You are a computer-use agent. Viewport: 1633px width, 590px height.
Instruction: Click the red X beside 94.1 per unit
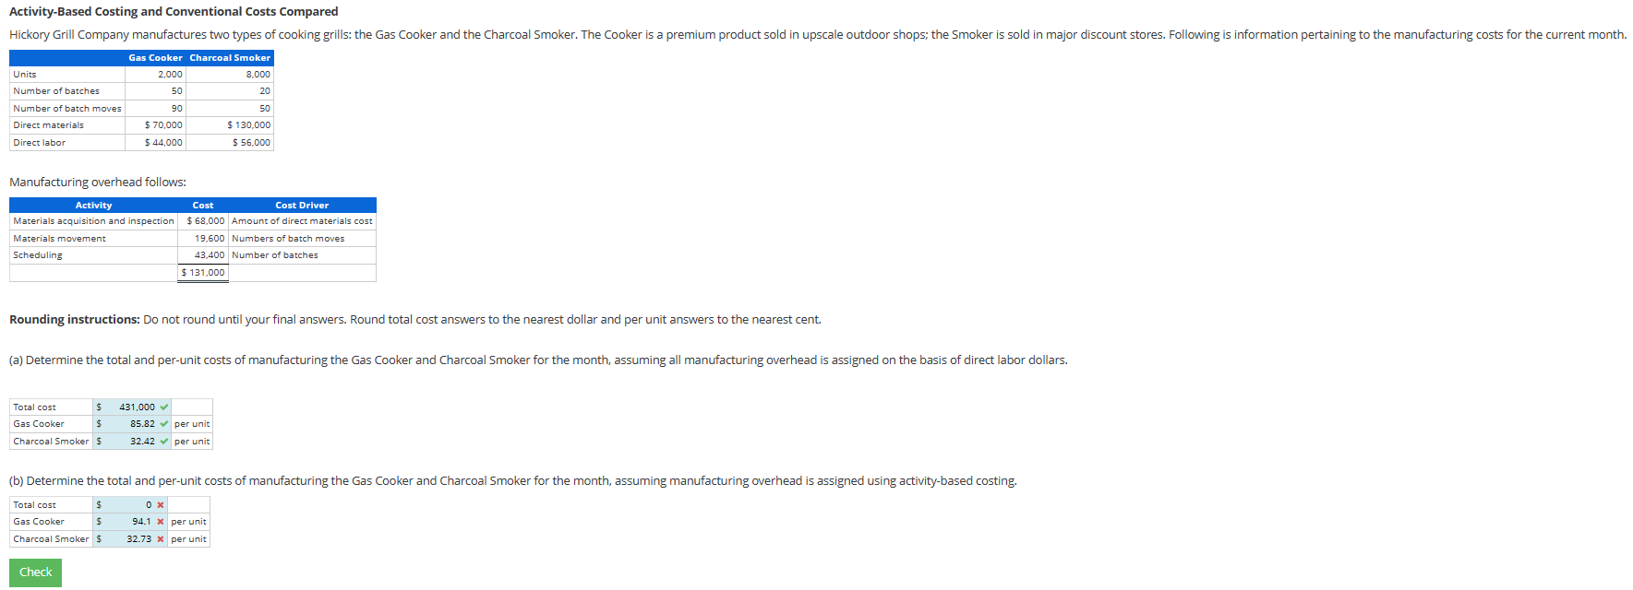(x=159, y=522)
